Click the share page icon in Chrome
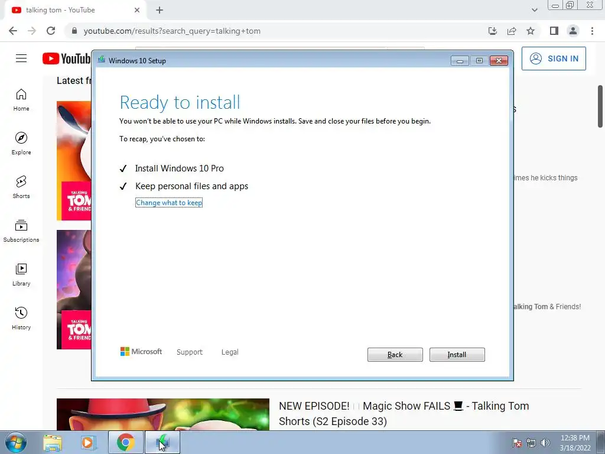This screenshot has width=605, height=454. coord(512,31)
